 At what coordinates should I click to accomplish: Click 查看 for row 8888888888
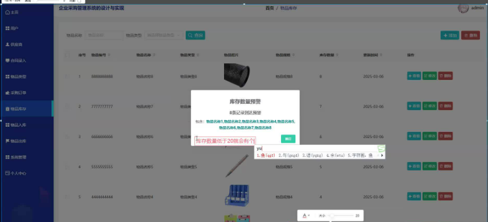[414, 76]
